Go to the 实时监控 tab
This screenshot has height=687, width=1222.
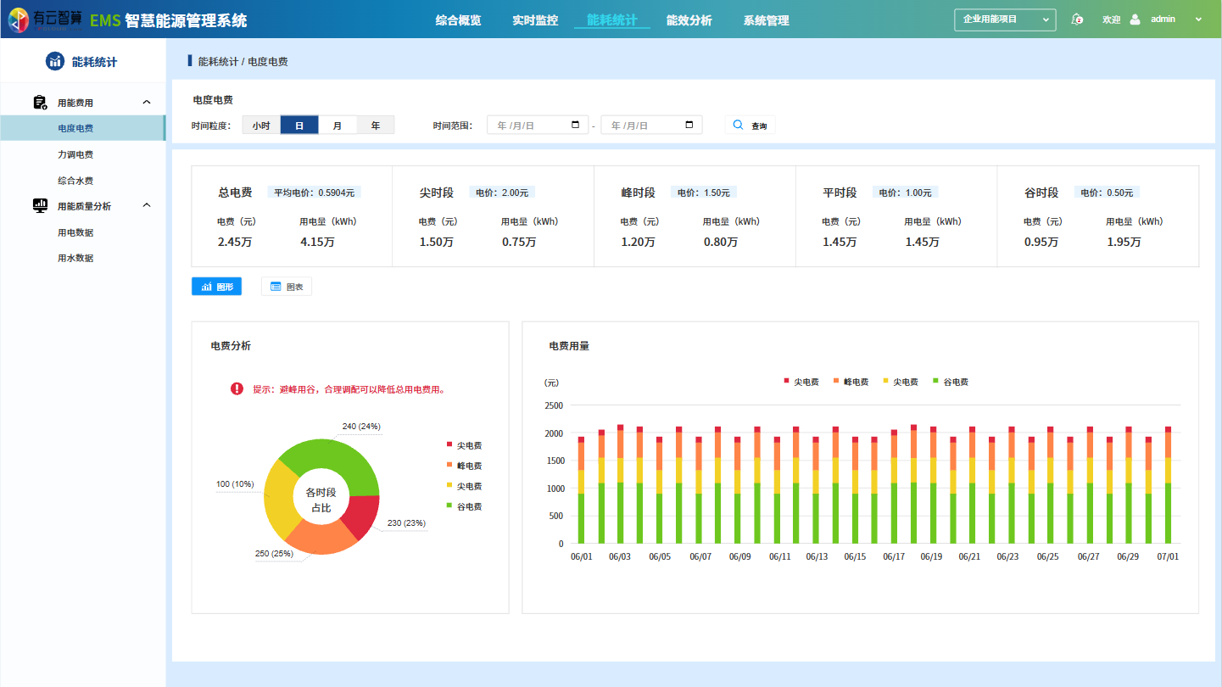pyautogui.click(x=535, y=20)
